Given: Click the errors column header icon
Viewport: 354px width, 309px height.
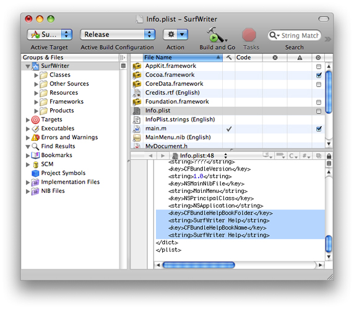Looking at the screenshot, I should (x=275, y=57).
